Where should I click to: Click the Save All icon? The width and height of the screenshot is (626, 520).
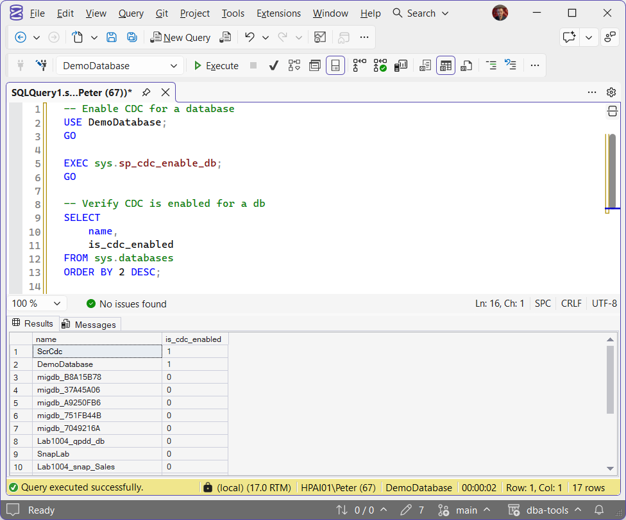click(x=132, y=37)
